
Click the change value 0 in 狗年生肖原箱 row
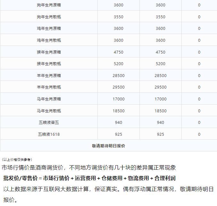[x=199, y=5]
